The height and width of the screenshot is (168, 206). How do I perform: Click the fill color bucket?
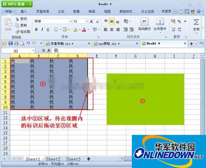pos(75,29)
